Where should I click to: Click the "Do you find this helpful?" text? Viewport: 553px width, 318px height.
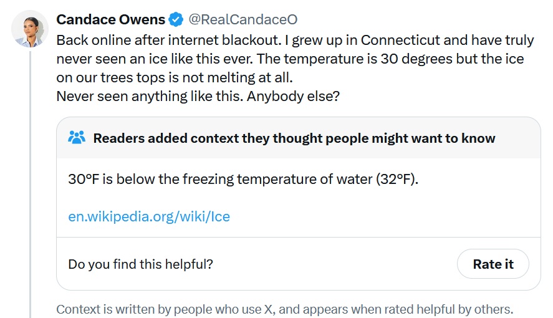(140, 264)
